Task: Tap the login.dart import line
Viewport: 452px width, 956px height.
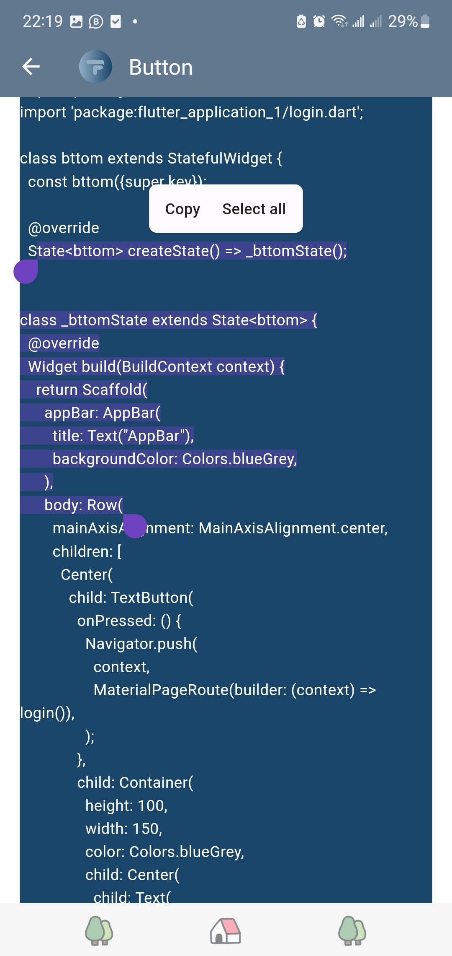Action: (x=192, y=112)
